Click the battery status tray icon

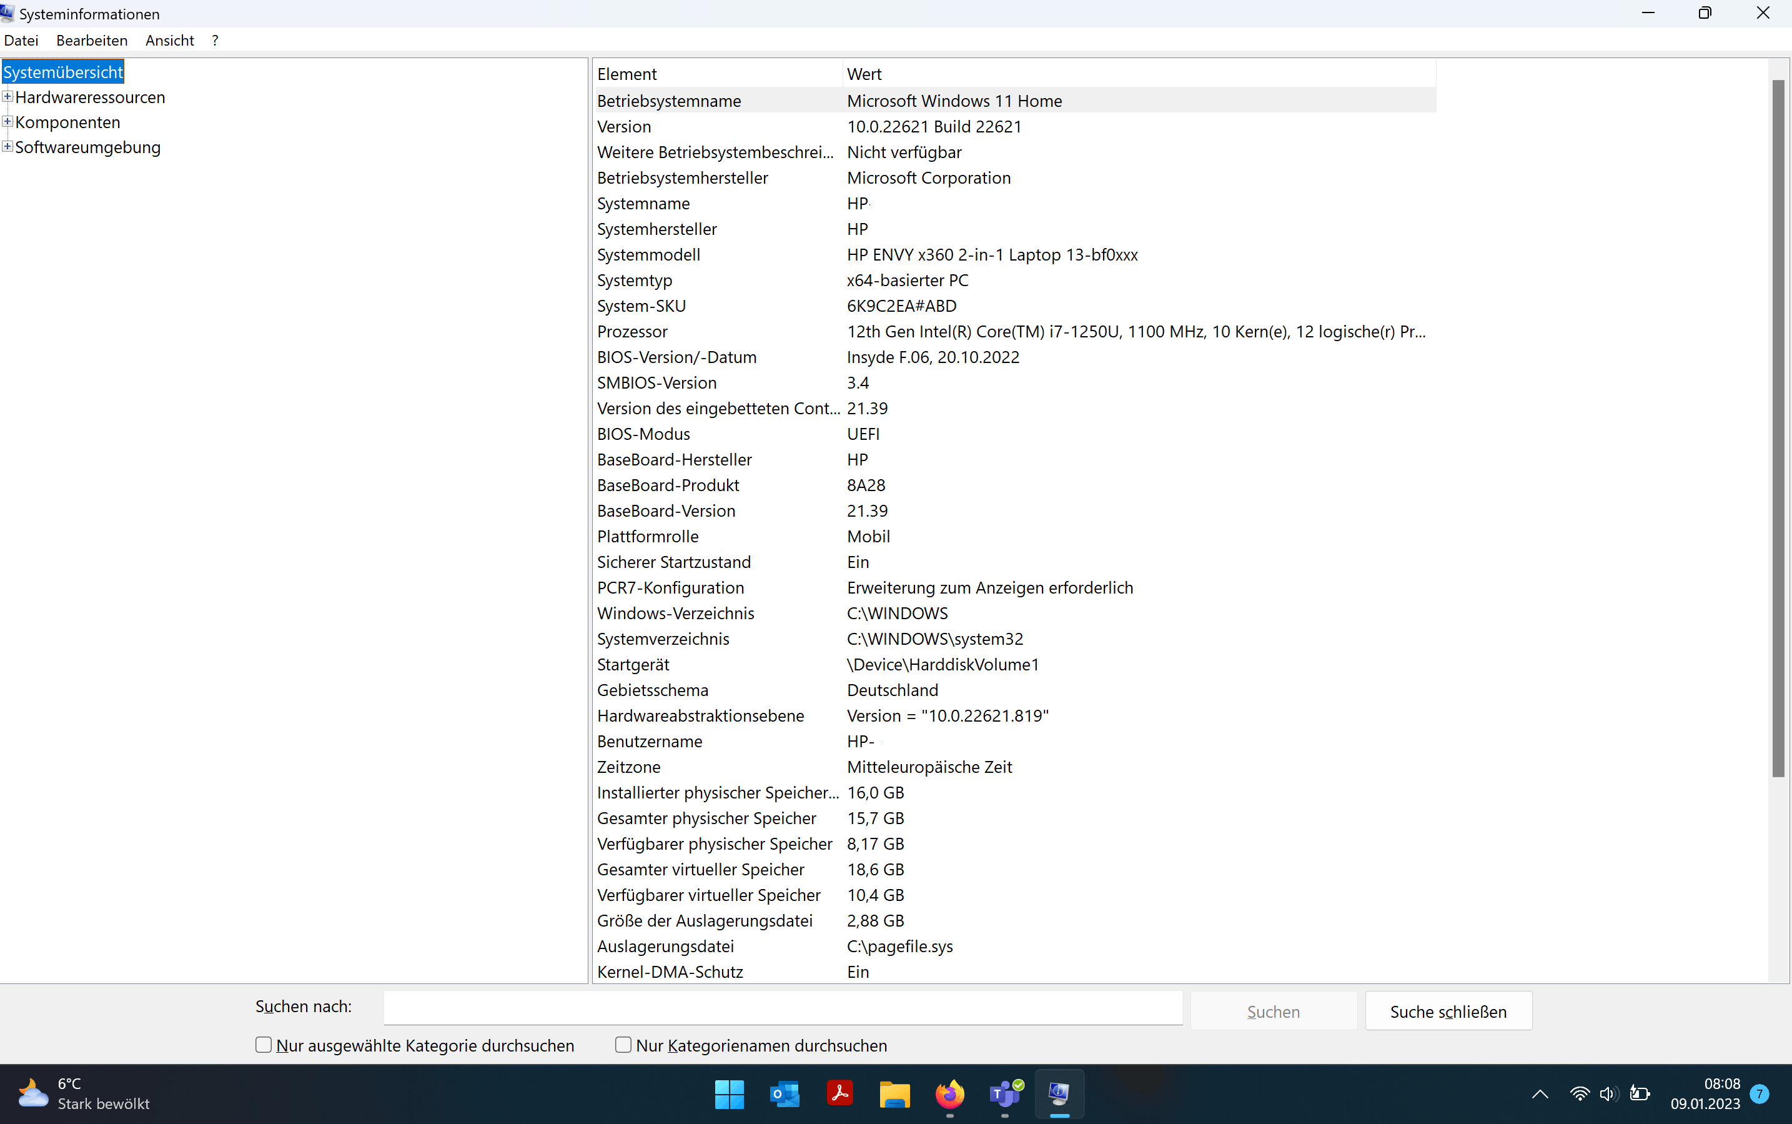click(x=1640, y=1093)
